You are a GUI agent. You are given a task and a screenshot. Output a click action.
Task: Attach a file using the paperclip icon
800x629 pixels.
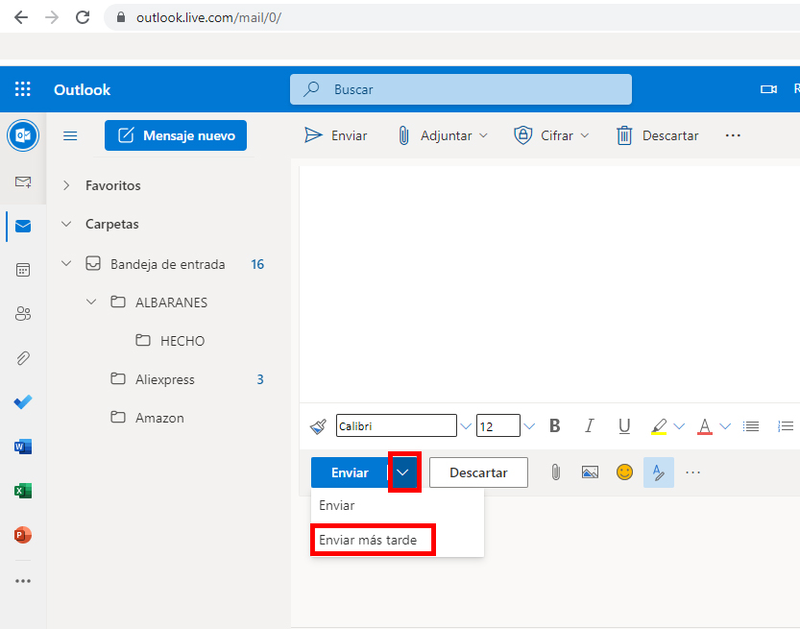(555, 472)
